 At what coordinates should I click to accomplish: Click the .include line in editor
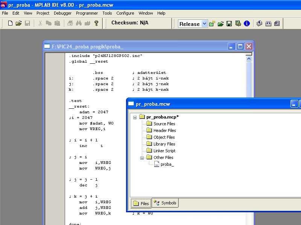pos(106,56)
